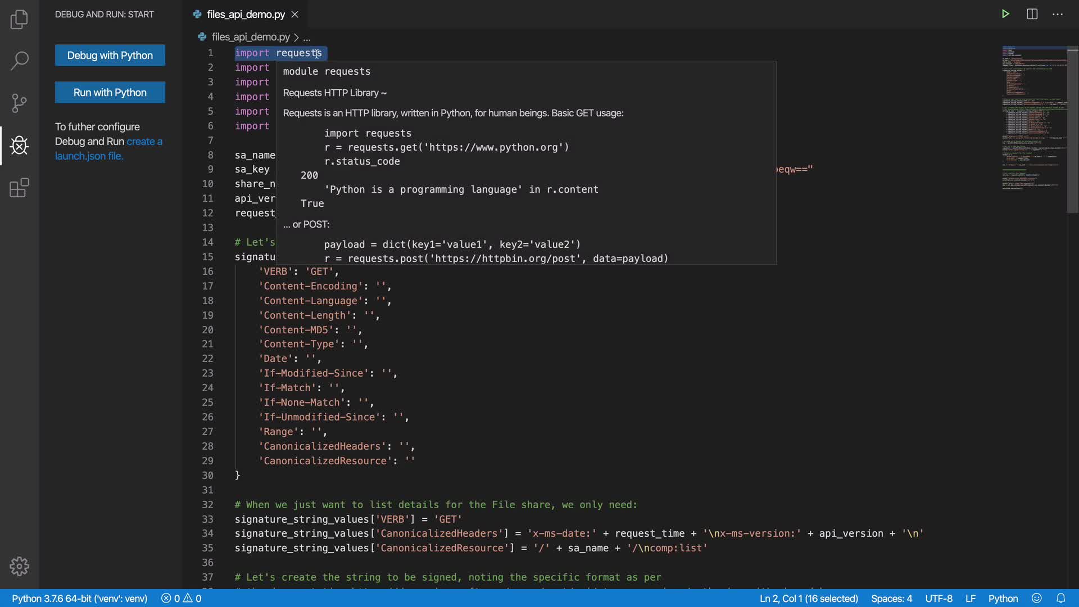Run Python file with play icon
The width and height of the screenshot is (1079, 607).
pyautogui.click(x=1005, y=14)
